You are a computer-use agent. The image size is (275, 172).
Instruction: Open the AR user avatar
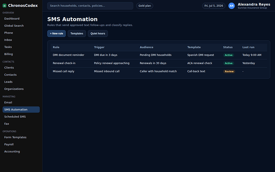232,6
